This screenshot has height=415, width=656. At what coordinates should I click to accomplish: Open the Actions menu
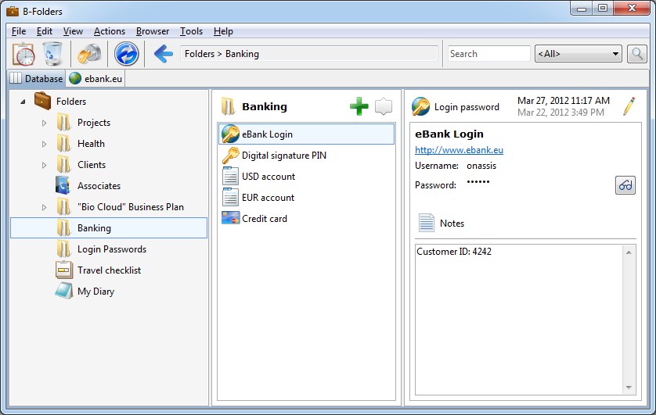click(x=109, y=31)
